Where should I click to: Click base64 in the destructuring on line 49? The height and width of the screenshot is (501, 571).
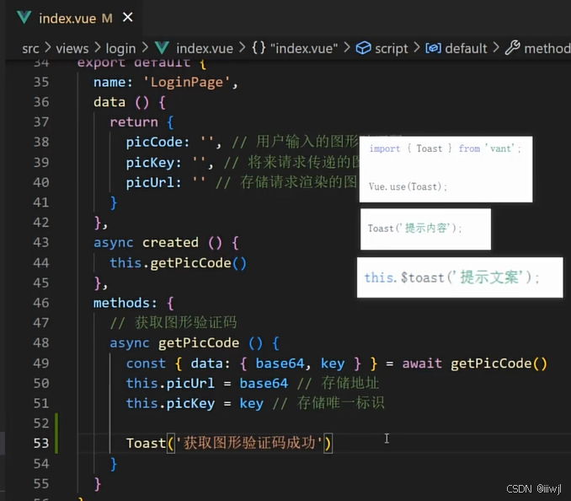[x=280, y=364]
